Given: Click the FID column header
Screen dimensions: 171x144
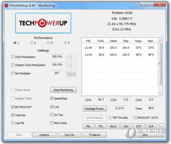Looking at the screenshot, I should [88, 41].
